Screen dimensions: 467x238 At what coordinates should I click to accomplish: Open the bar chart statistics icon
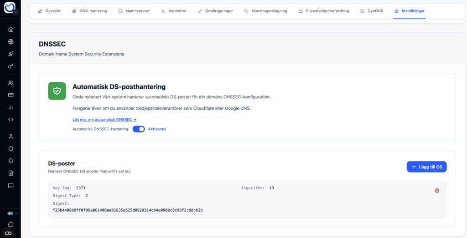(10, 107)
